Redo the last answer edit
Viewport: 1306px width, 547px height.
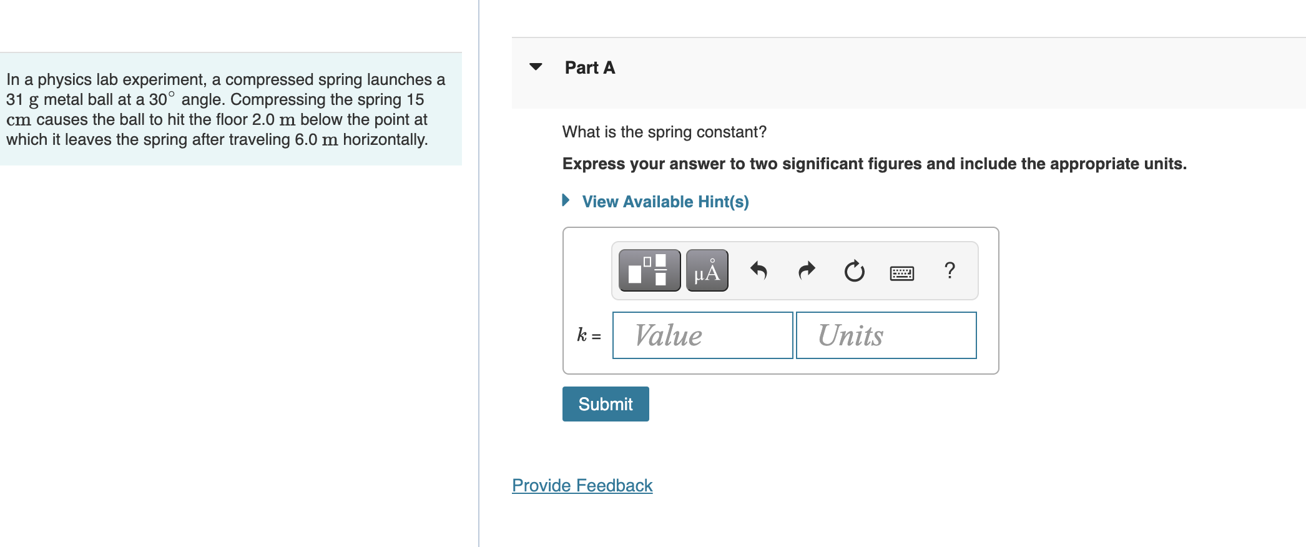click(x=807, y=270)
